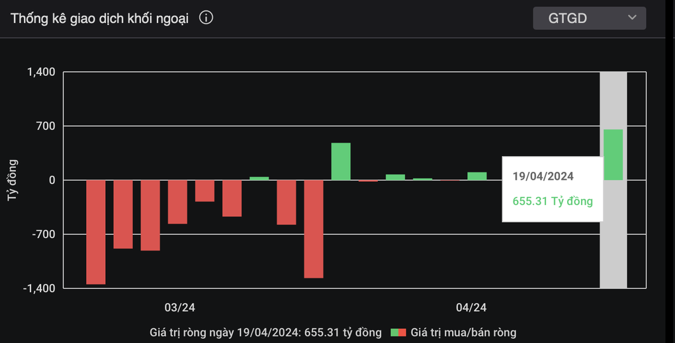This screenshot has height=343, width=675.
Task: Select the highlighted green bar for 19/04/2024
Action: coord(613,155)
